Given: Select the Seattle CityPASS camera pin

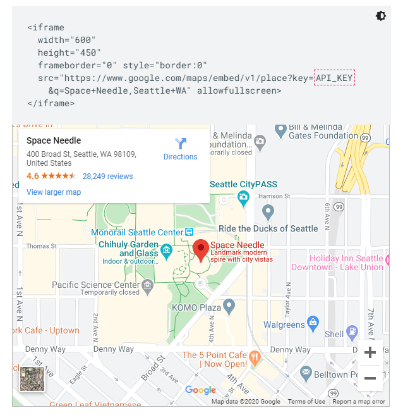Looking at the screenshot, I should tap(243, 199).
